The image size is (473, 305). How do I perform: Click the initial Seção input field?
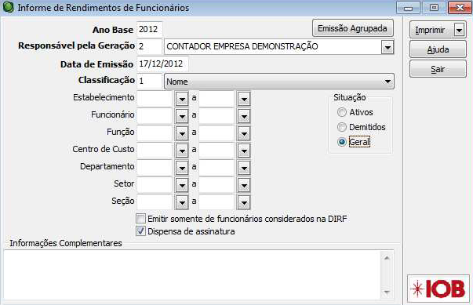[x=155, y=202]
